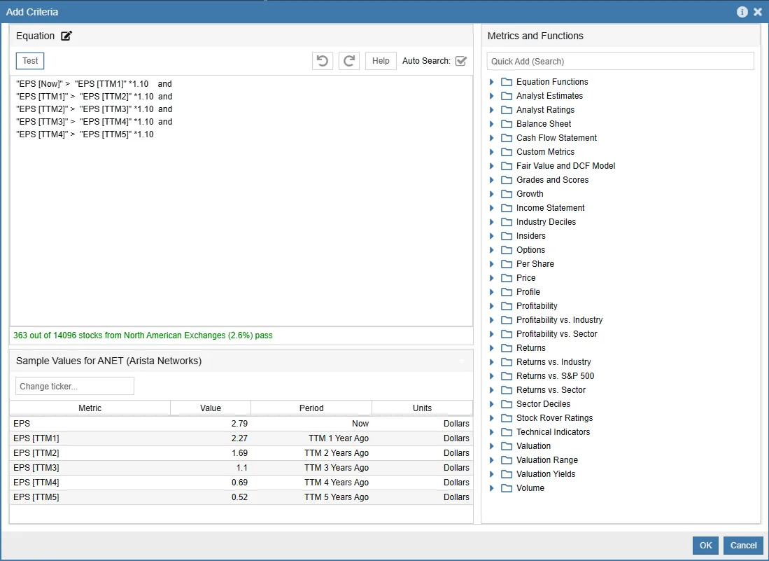Sort by the Value column header
Image resolution: width=769 pixels, height=561 pixels.
pyautogui.click(x=211, y=408)
